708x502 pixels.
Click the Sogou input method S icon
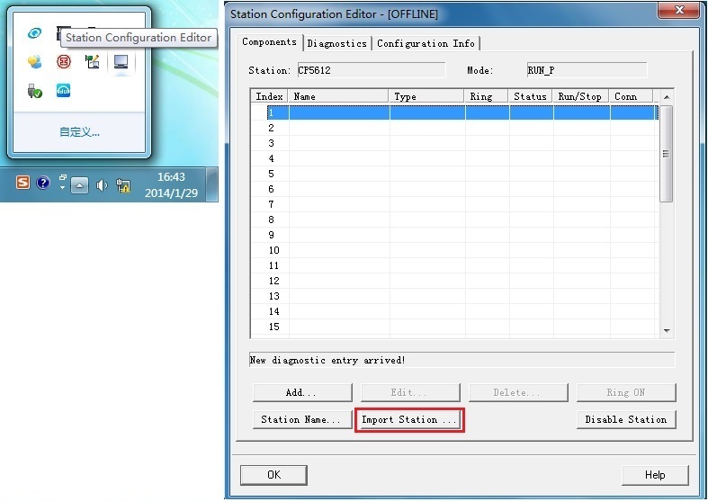(x=22, y=183)
